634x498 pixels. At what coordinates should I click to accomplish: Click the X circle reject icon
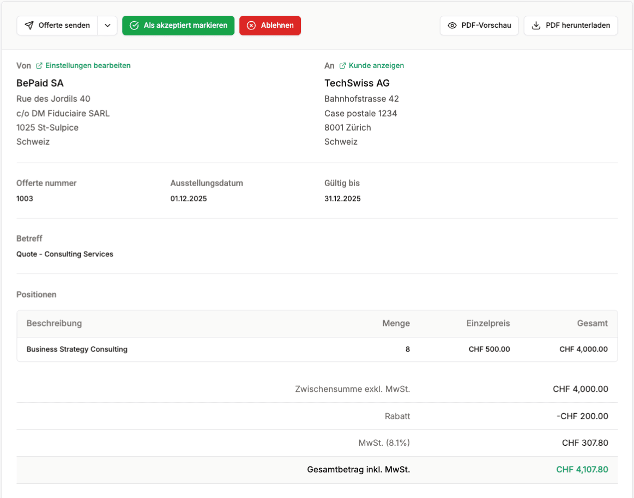(x=251, y=26)
